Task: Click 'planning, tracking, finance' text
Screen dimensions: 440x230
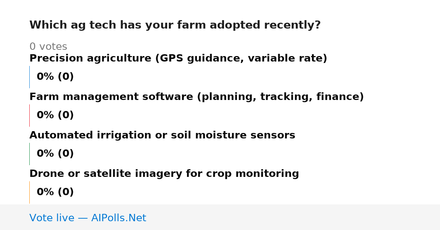Action: coord(280,97)
